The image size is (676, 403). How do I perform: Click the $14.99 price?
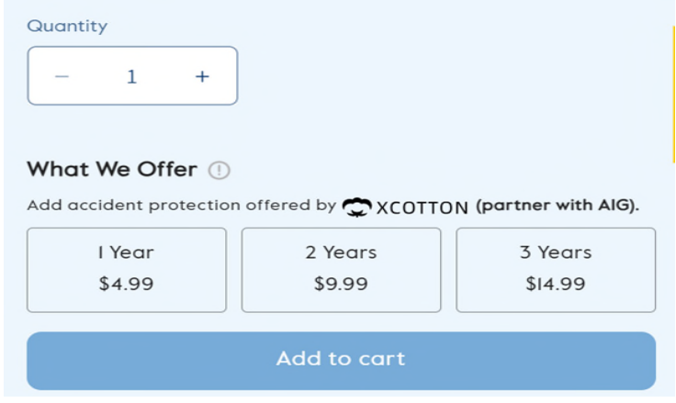(556, 284)
